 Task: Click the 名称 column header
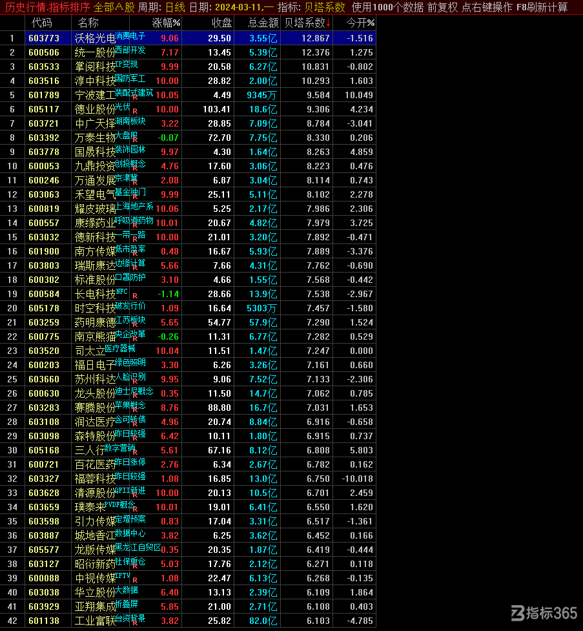pyautogui.click(x=88, y=23)
